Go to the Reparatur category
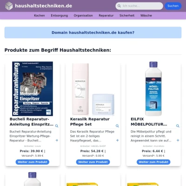Viewport: 186px width, 186px height. [106, 15]
